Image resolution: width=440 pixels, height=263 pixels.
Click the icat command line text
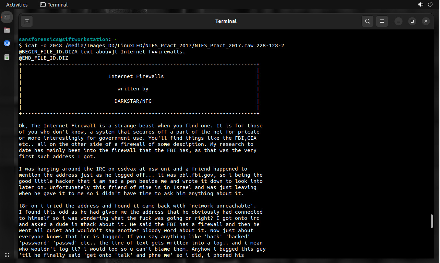[x=151, y=46]
